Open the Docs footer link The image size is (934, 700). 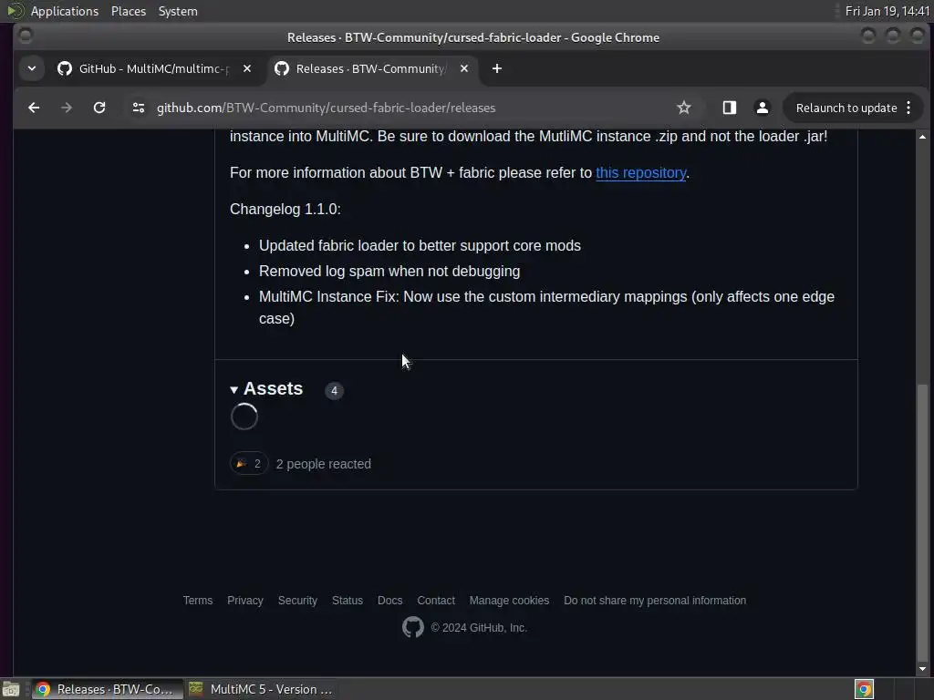click(x=389, y=601)
